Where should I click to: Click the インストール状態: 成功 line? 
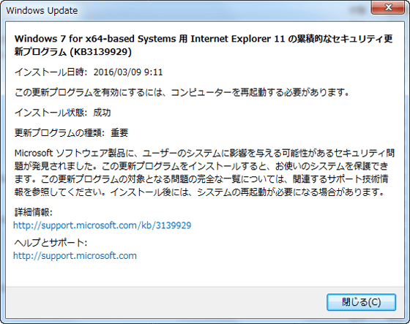[x=62, y=113]
